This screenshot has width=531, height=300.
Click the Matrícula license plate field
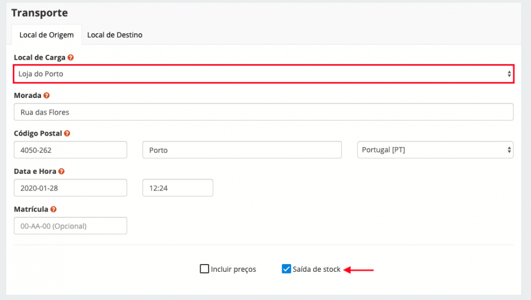coord(70,226)
